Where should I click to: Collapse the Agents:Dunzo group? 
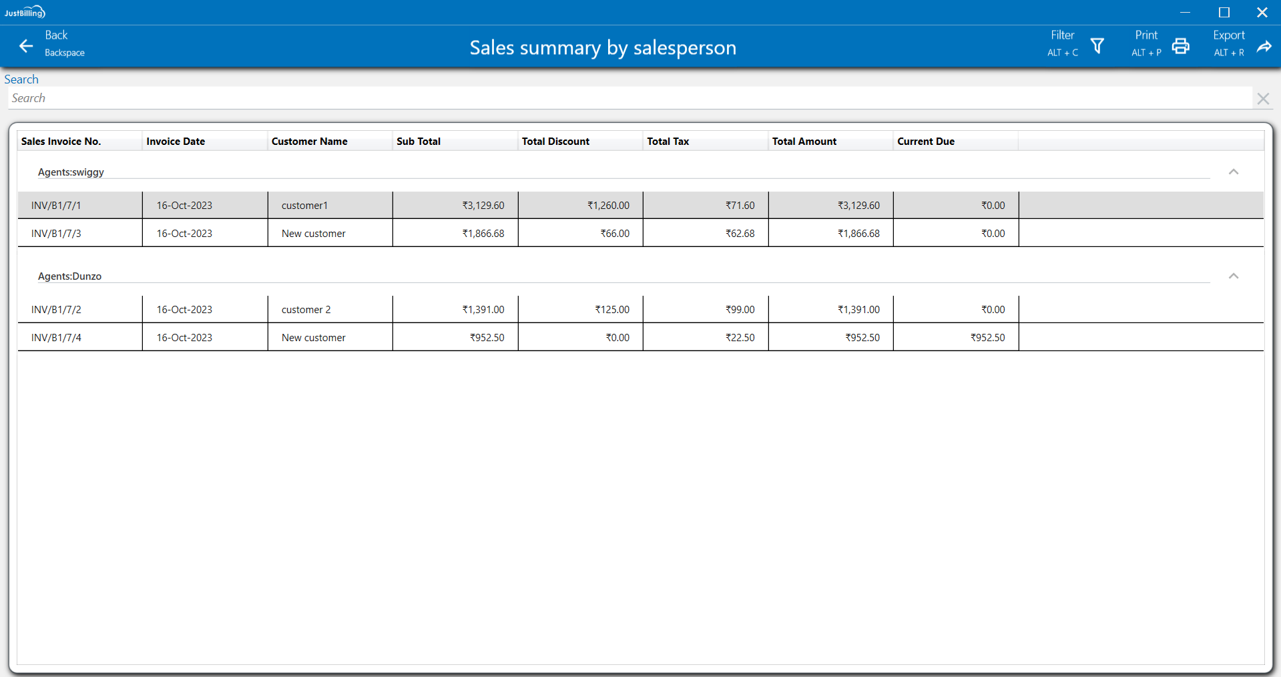click(1233, 276)
